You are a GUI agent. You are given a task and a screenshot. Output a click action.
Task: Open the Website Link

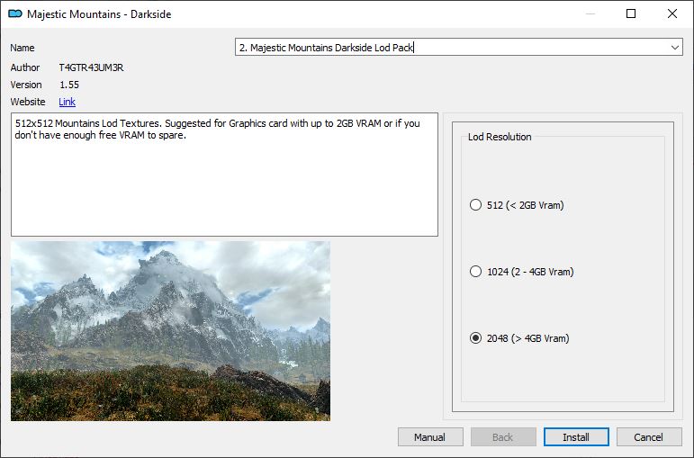[67, 102]
